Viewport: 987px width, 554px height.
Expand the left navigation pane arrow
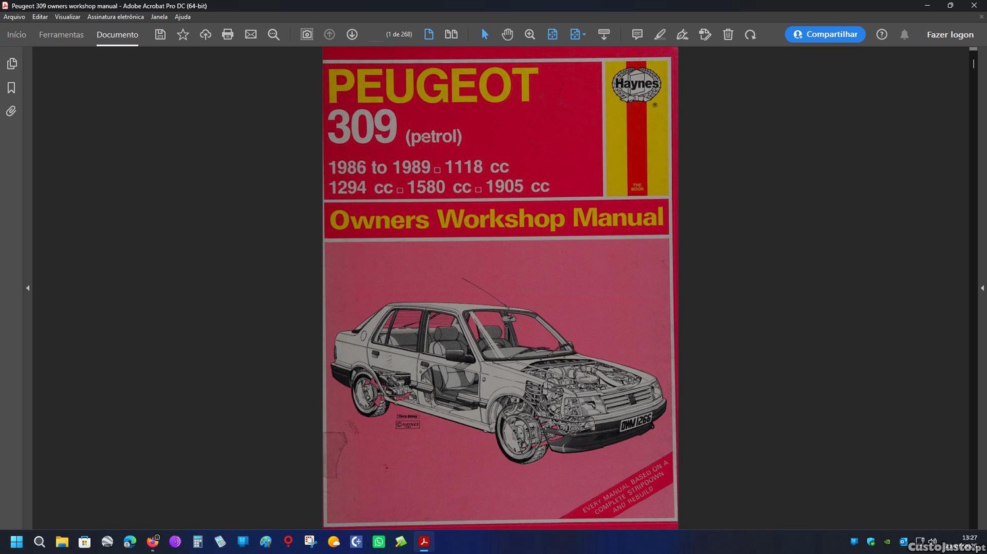pyautogui.click(x=28, y=288)
